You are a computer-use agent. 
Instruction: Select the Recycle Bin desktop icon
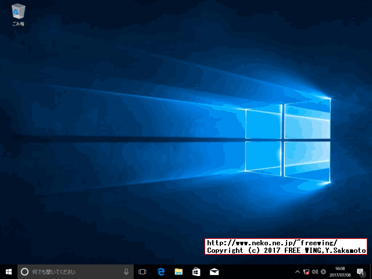point(18,15)
